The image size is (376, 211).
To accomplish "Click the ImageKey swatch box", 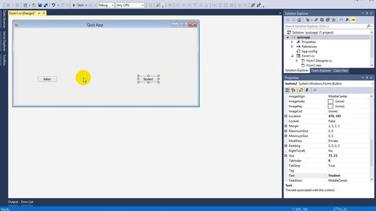I will tap(330, 106).
